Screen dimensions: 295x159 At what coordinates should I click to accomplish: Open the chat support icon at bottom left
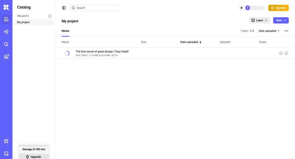tap(6, 153)
